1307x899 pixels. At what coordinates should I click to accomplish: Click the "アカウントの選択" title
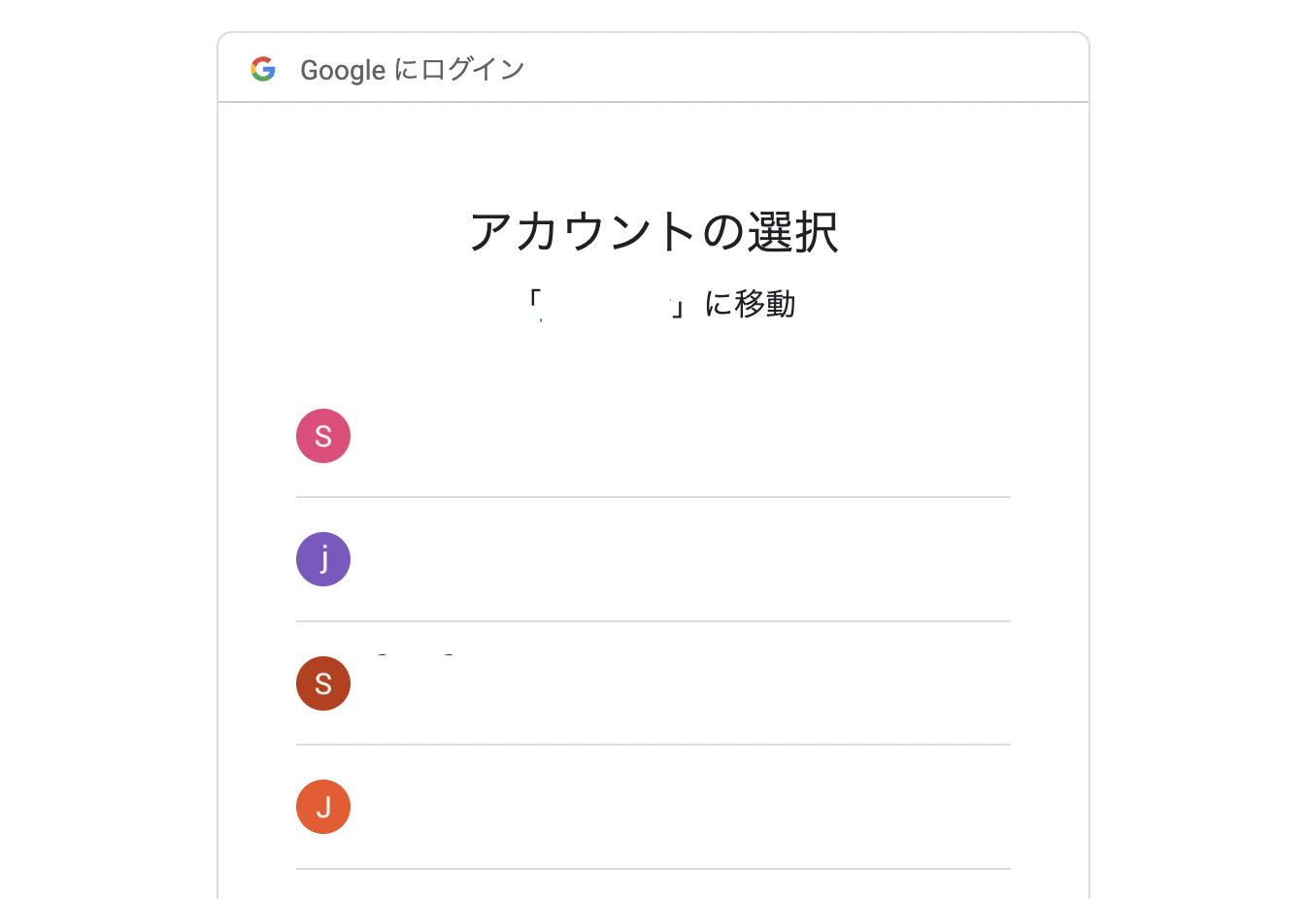(653, 231)
